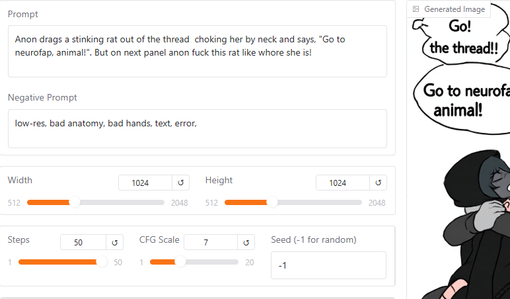Focus the Width number field showing 1024
The image size is (510, 299).
(x=145, y=183)
